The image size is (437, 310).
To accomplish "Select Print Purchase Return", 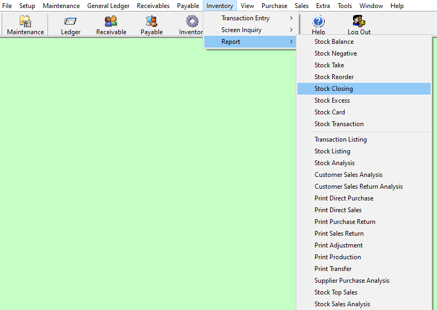I will (x=364, y=222).
